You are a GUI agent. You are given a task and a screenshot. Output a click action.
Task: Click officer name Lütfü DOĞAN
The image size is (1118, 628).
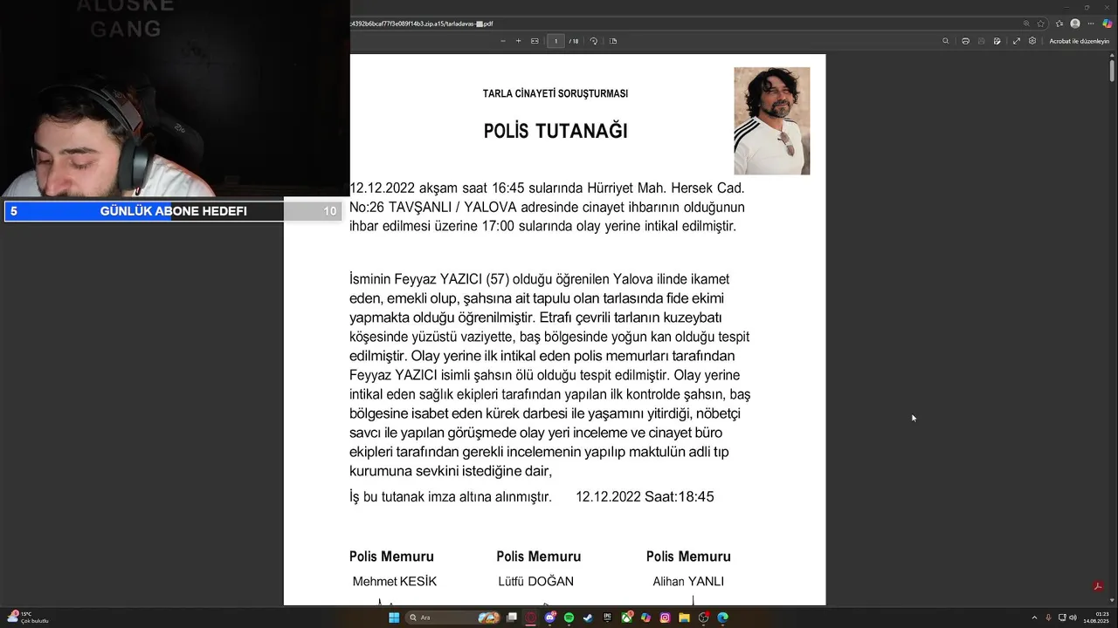click(536, 582)
